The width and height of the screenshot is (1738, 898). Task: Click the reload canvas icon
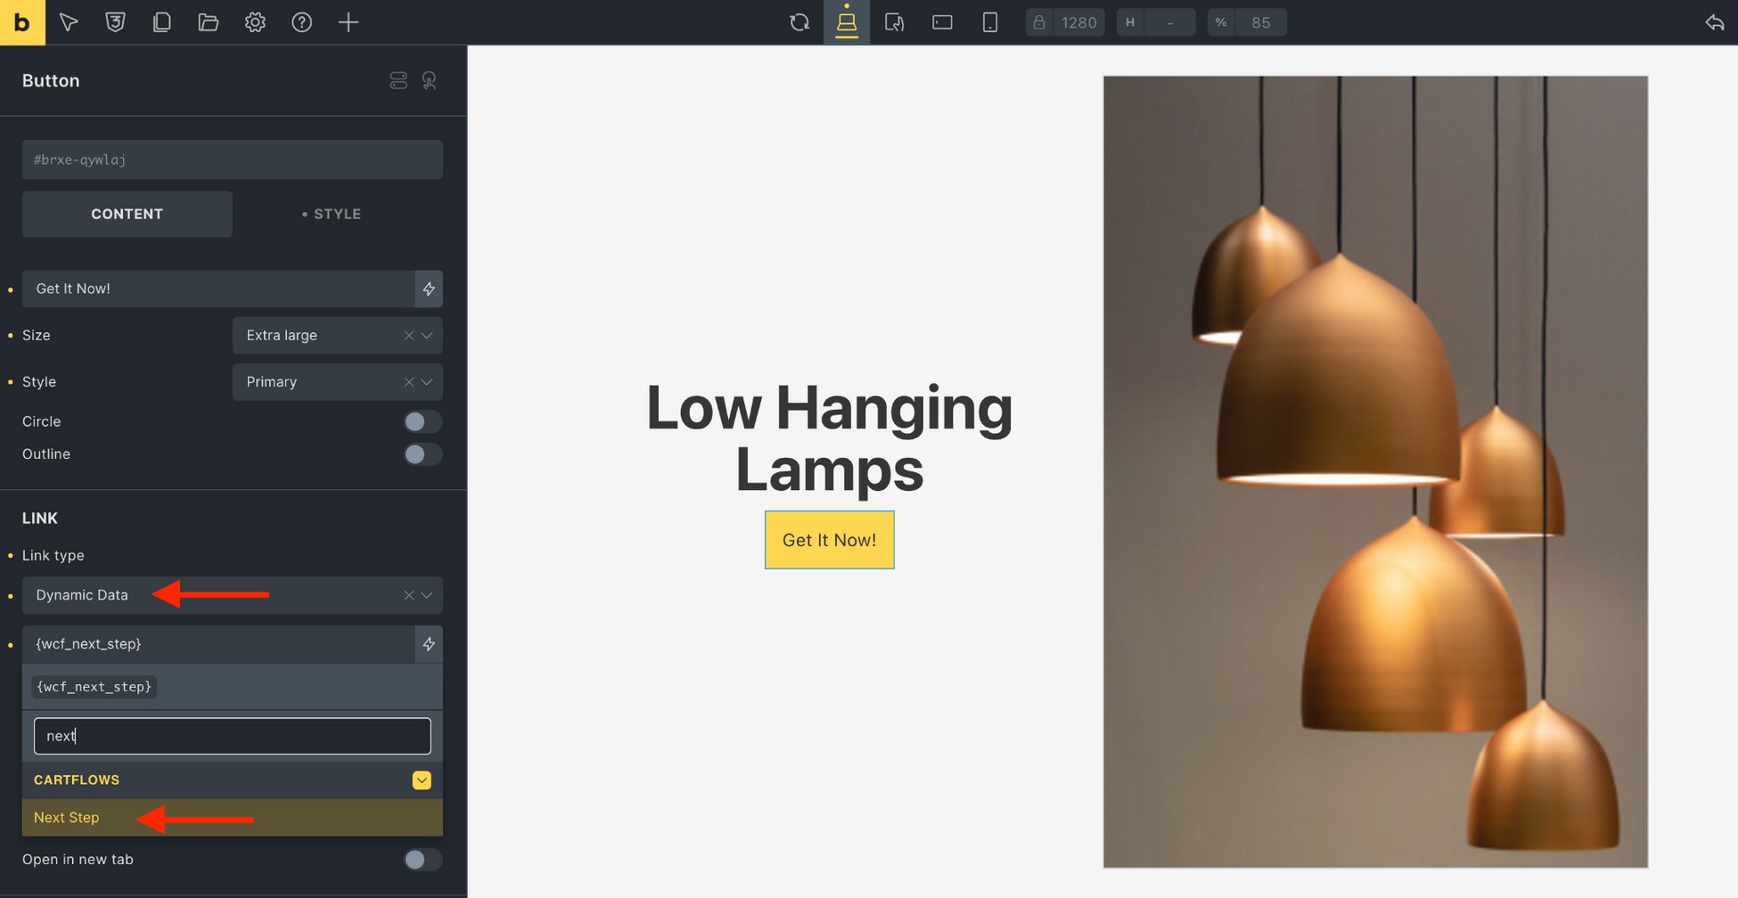799,22
